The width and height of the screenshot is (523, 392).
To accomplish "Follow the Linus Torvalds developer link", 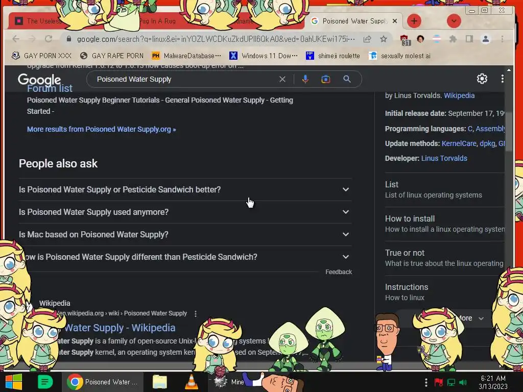I will [444, 158].
